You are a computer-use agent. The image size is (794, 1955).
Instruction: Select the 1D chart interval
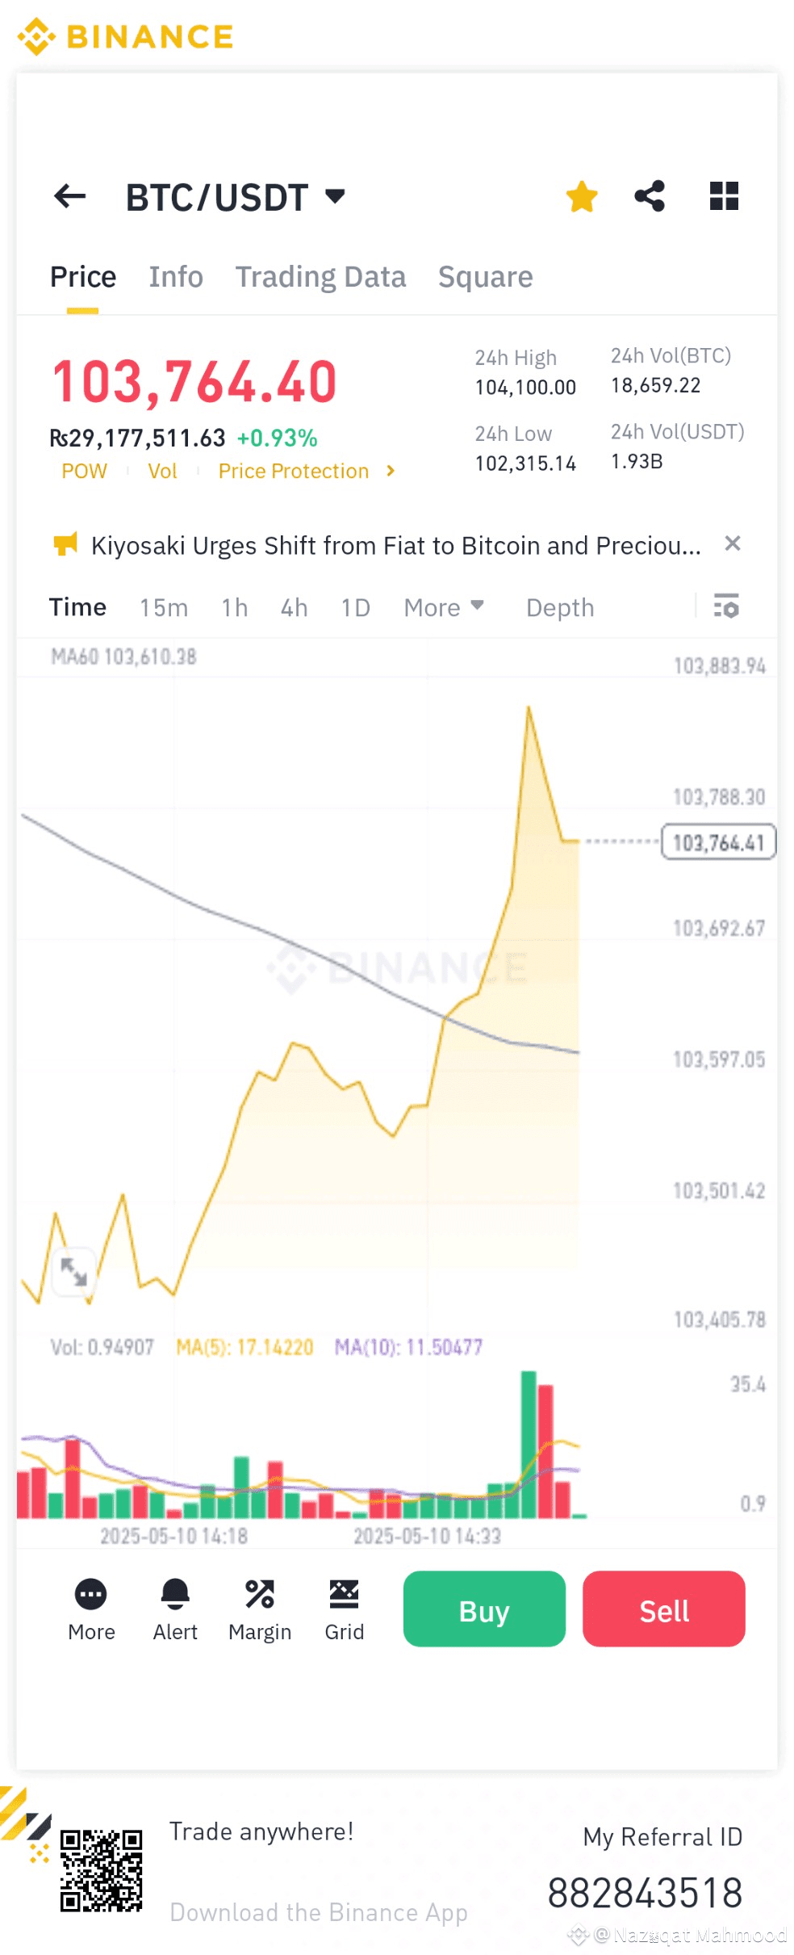point(355,607)
